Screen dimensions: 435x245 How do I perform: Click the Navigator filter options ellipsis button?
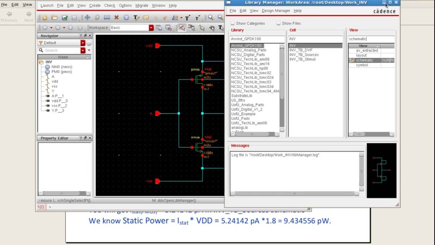89,43
